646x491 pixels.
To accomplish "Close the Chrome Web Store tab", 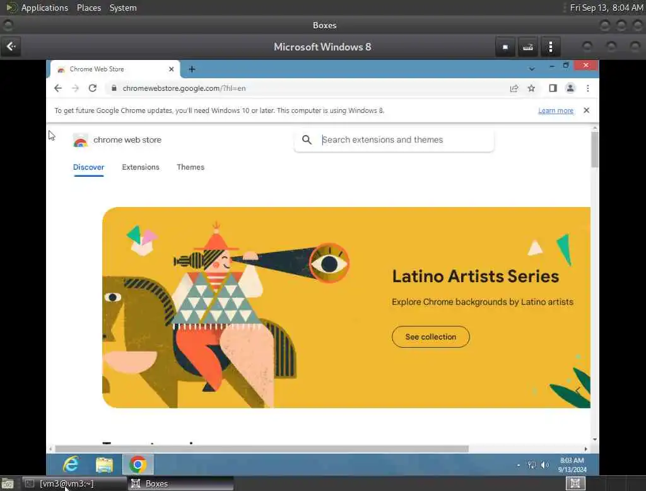I will coord(172,69).
